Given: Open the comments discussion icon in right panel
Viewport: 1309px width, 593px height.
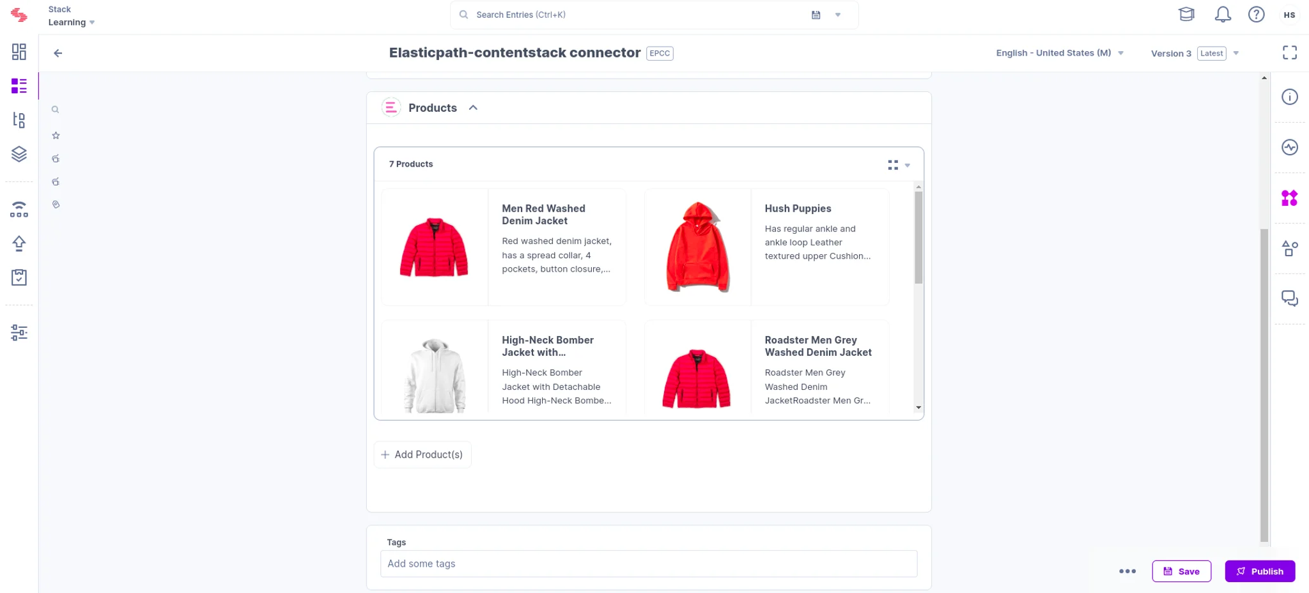Looking at the screenshot, I should [x=1290, y=298].
